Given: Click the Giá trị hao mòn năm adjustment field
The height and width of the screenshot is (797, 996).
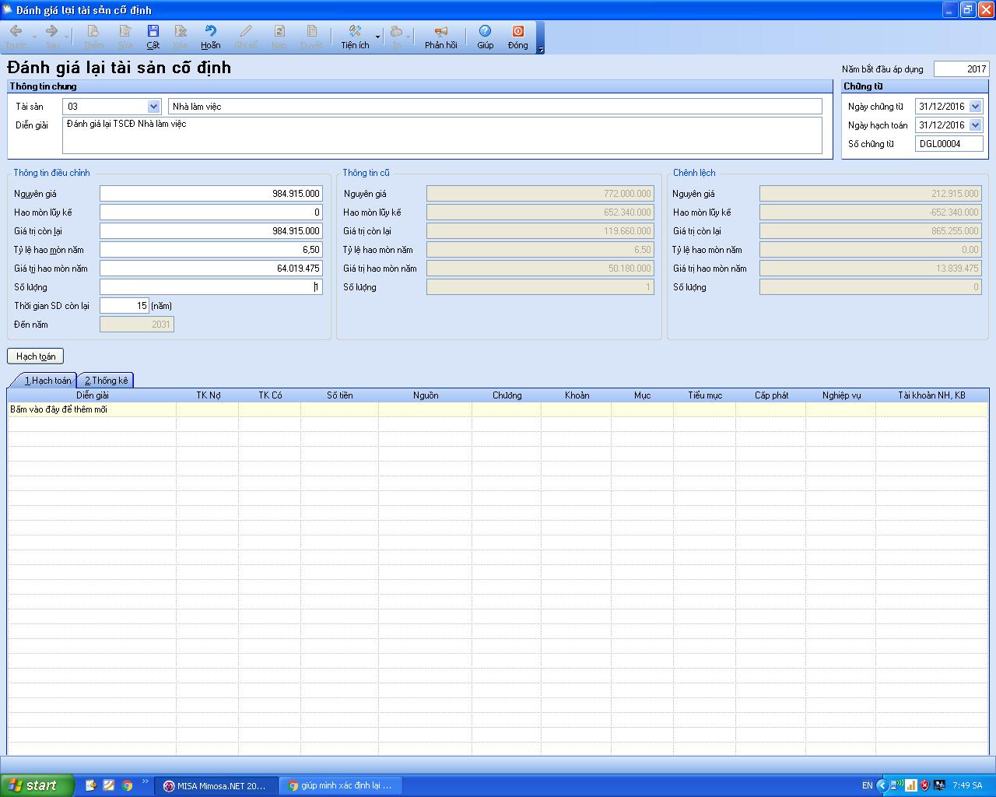Looking at the screenshot, I should (211, 269).
